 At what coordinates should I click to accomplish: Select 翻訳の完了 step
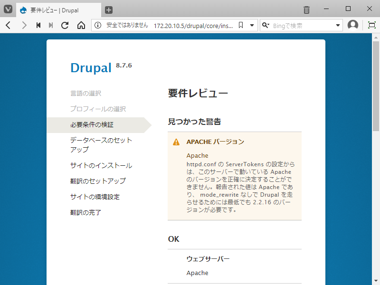pyautogui.click(x=86, y=212)
